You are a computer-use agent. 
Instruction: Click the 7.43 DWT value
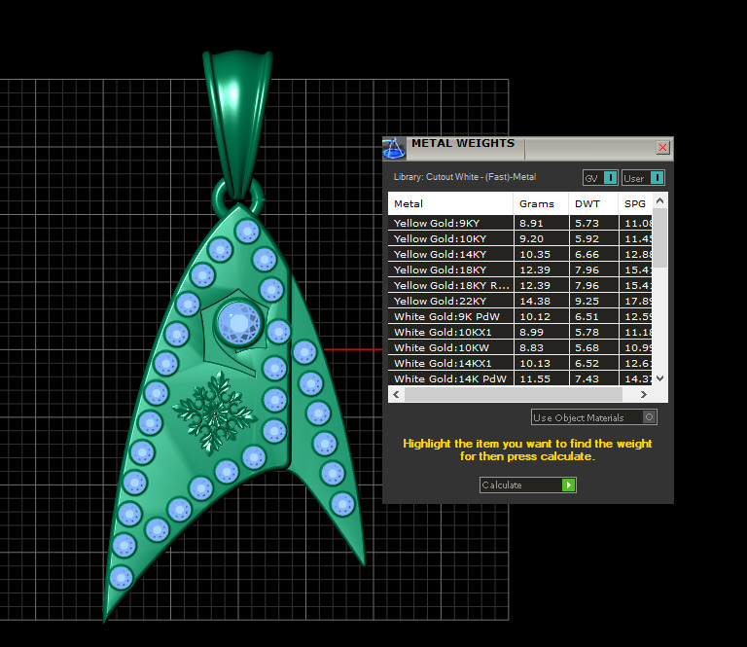[587, 378]
